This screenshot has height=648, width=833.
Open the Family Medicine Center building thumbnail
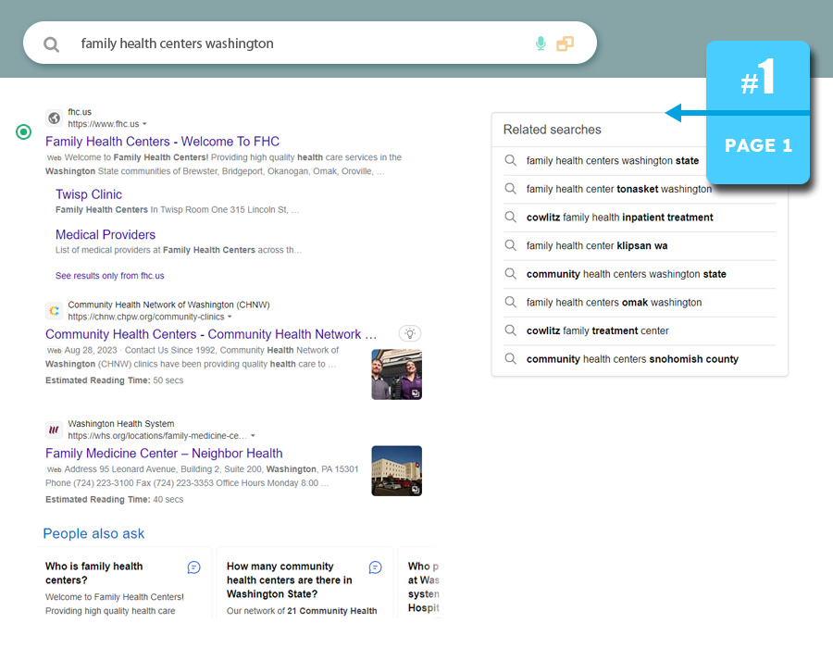coord(396,470)
